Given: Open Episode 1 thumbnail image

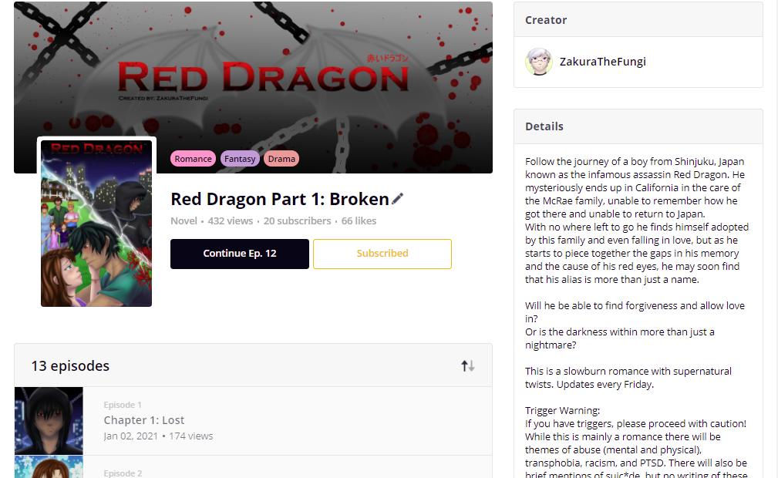Looking at the screenshot, I should coord(49,421).
